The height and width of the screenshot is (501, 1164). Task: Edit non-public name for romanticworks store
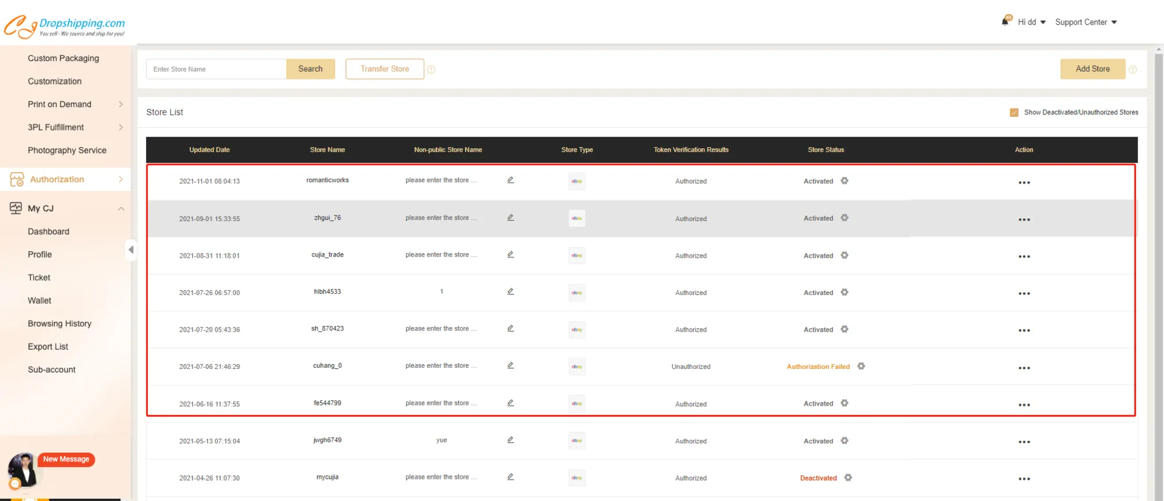[x=510, y=180]
